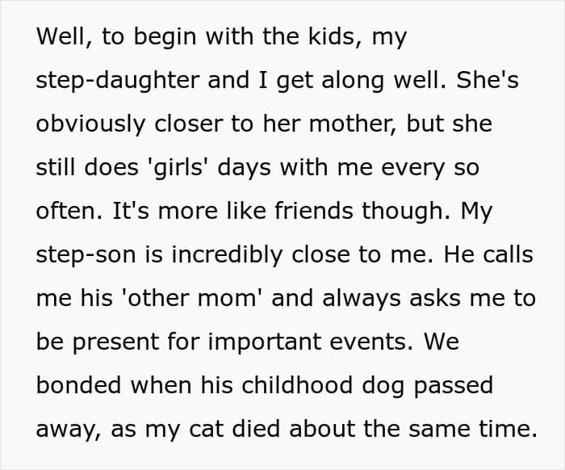Click the quoted phrase 'other mom'
The image size is (565, 470).
[192, 299]
